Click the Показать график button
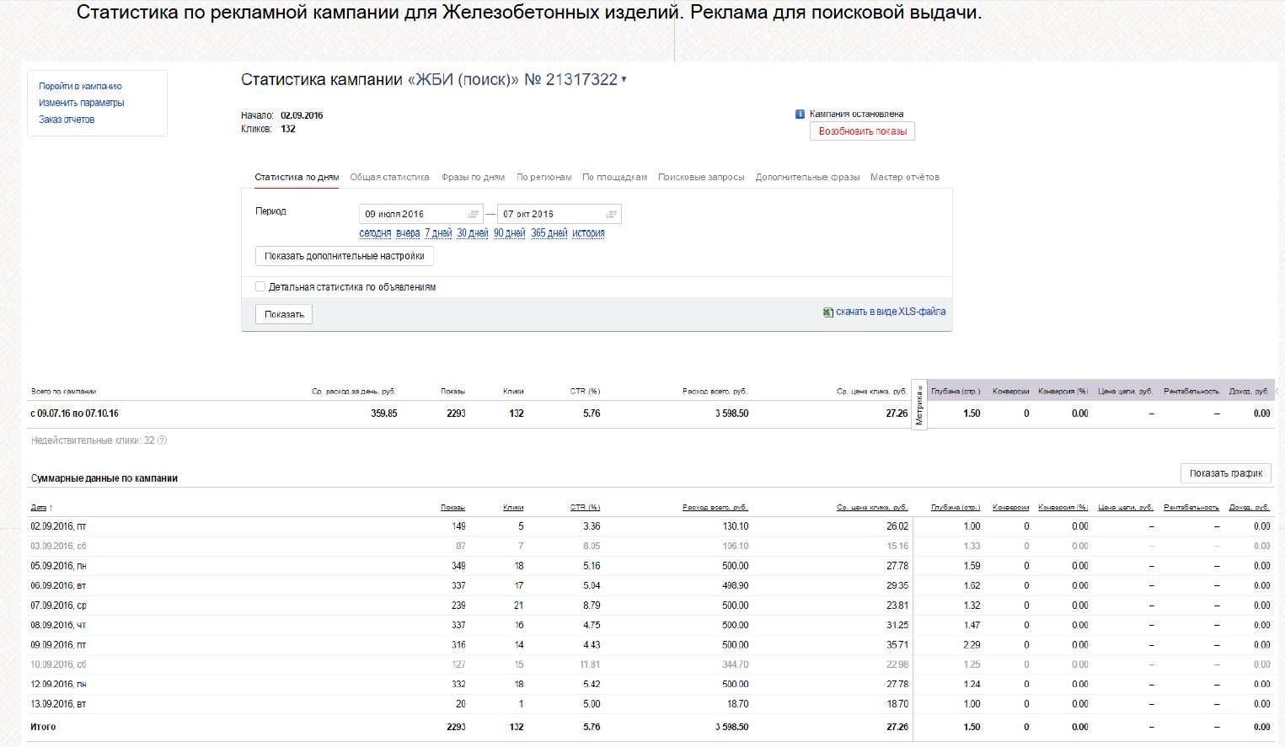1285x747 pixels. [1226, 473]
